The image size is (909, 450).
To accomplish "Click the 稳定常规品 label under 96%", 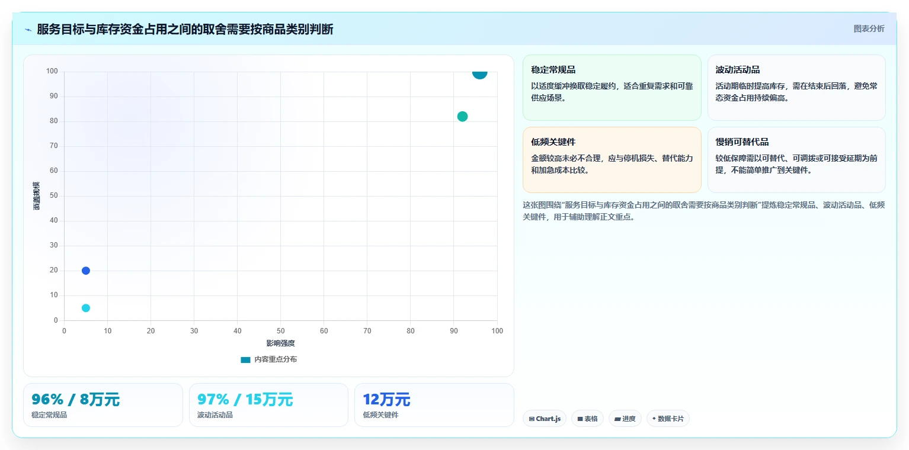I will [49, 415].
